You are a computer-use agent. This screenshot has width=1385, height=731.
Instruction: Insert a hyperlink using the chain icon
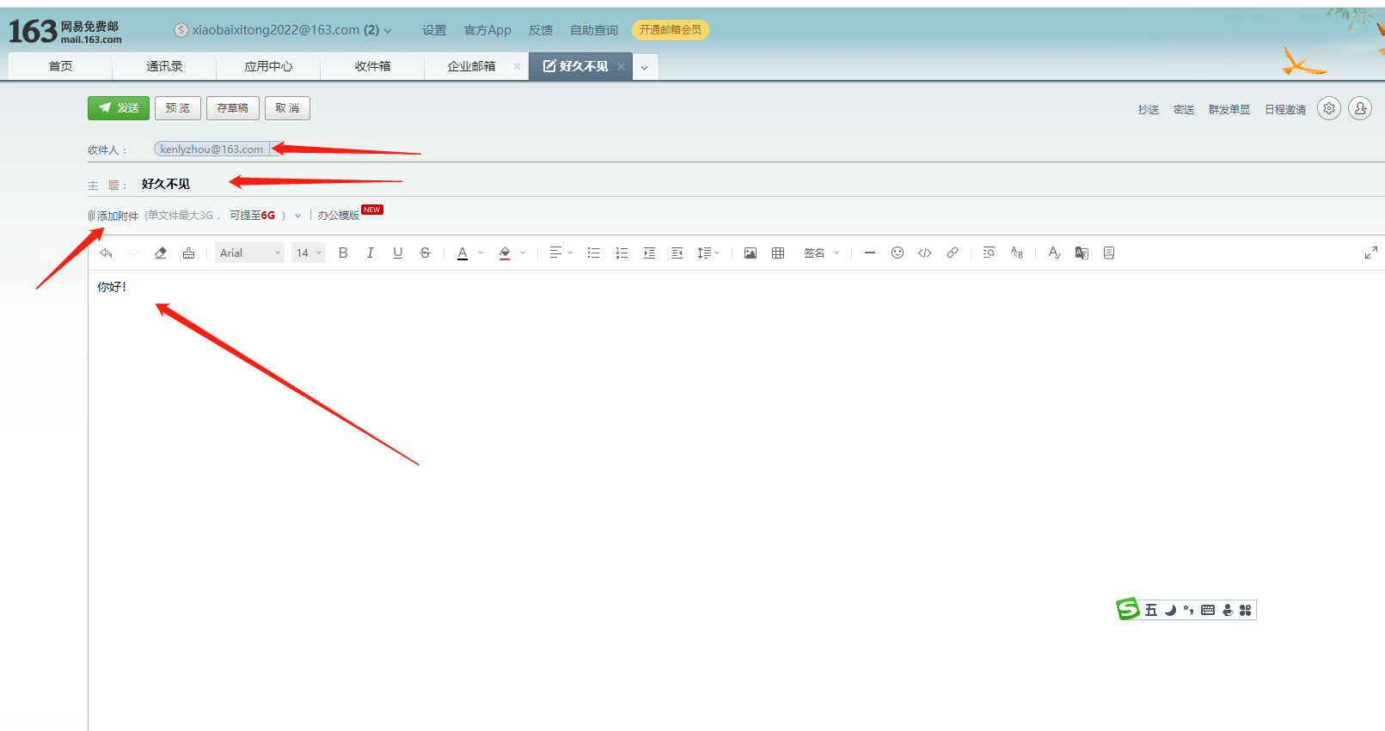(952, 253)
